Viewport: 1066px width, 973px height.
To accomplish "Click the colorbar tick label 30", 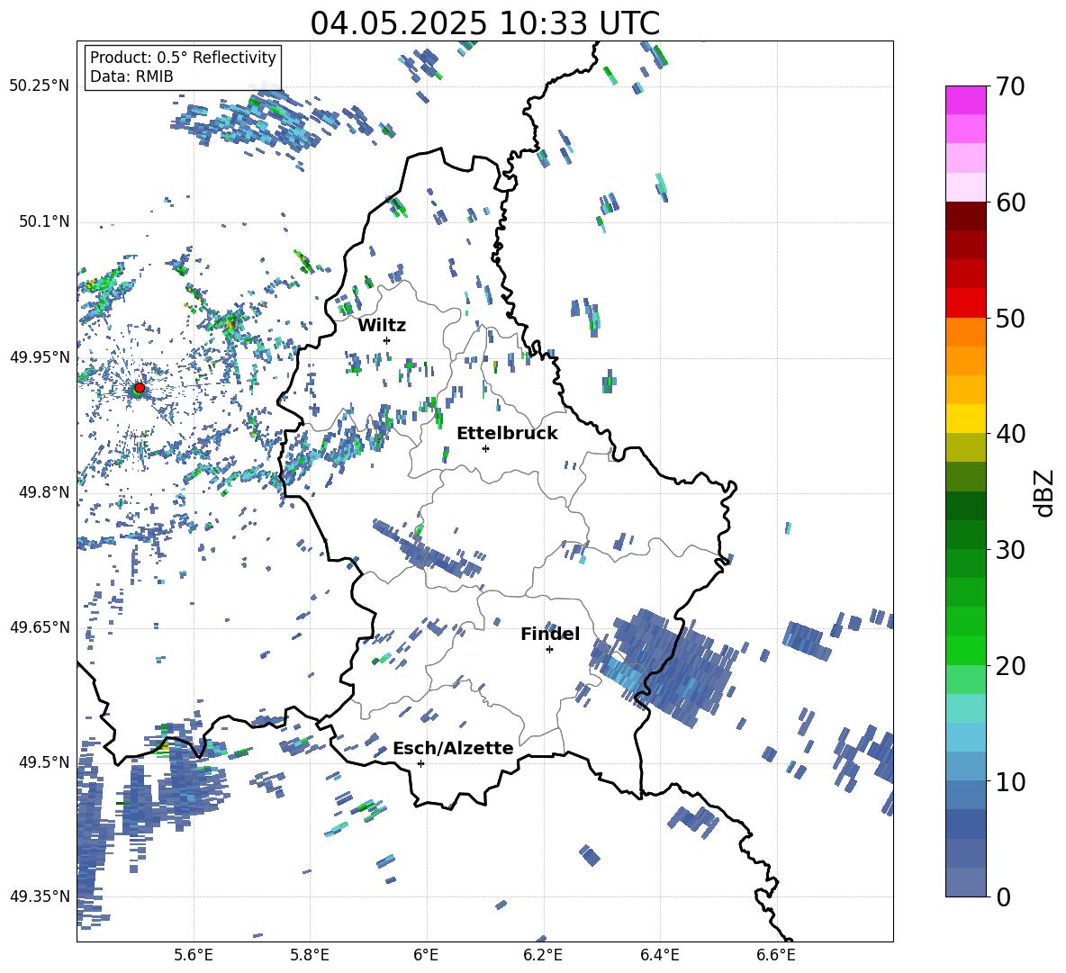I will point(1010,550).
